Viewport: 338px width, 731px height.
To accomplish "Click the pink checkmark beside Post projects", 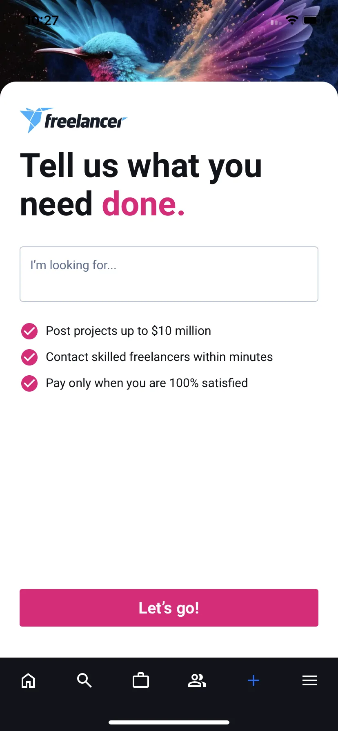I will pos(29,331).
